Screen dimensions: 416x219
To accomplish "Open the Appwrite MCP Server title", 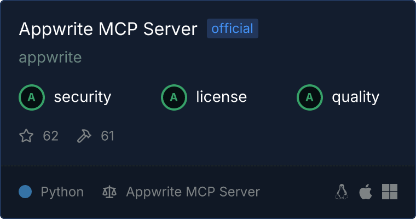I will coord(108,28).
